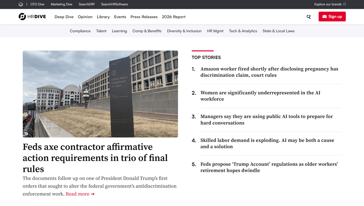Image resolution: width=364 pixels, height=206 pixels.
Task: Select the Comp & Benefits topic
Action: [147, 31]
